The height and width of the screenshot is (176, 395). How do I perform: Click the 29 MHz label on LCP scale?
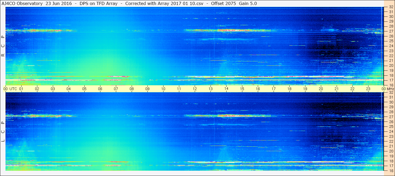tap(391, 107)
